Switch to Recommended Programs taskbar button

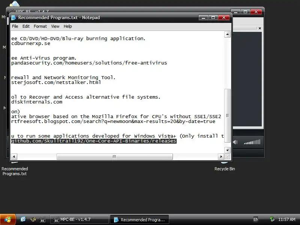139,219
